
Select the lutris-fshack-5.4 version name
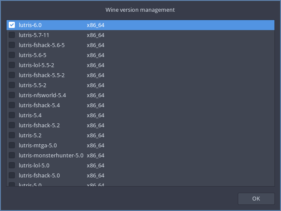[x=39, y=105]
